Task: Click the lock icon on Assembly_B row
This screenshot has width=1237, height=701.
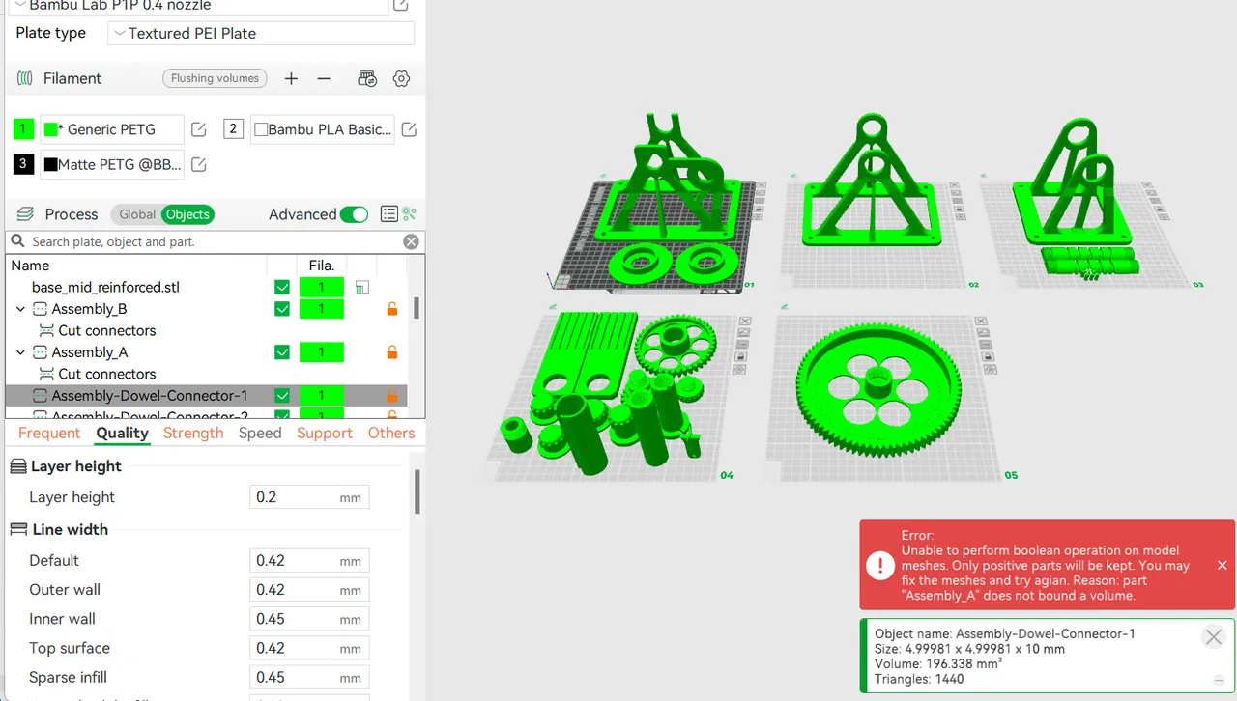Action: [x=392, y=309]
